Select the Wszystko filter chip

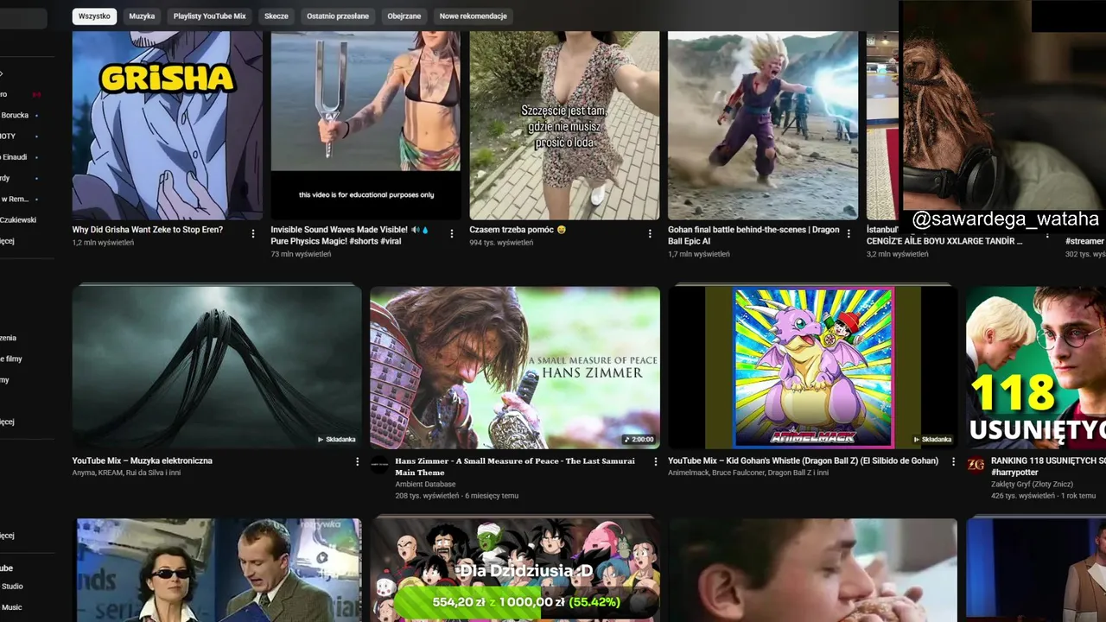tap(94, 16)
